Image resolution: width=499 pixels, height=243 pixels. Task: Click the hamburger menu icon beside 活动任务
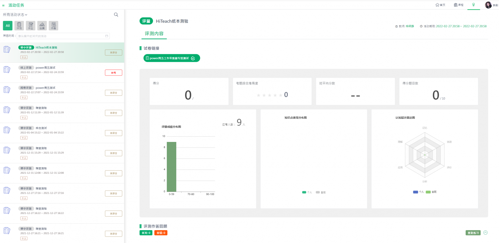click(3, 5)
